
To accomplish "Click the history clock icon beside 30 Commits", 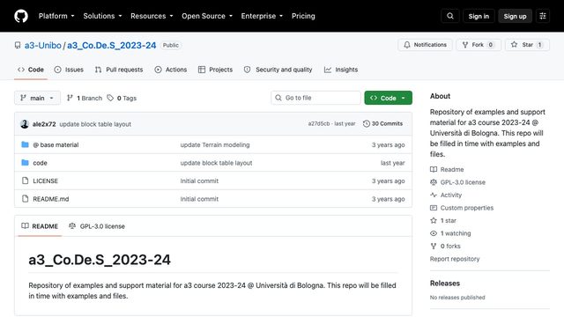I will 367,123.
